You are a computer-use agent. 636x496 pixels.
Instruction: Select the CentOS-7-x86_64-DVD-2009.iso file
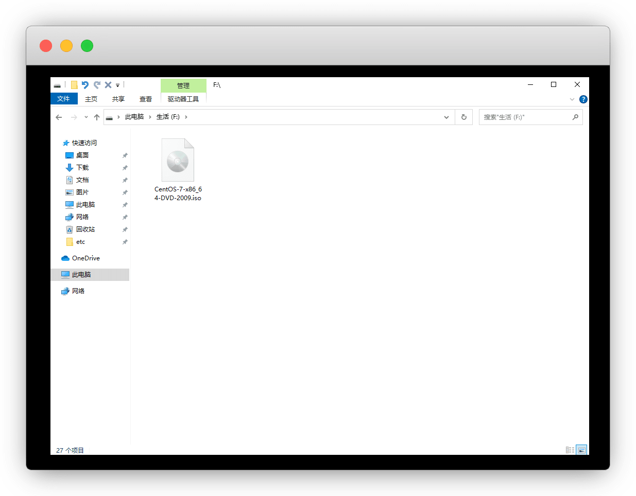tap(178, 170)
